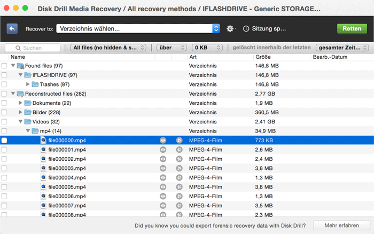Open hex view for file000002.mp4
Image resolution: width=374 pixels, height=234 pixels.
click(179, 159)
